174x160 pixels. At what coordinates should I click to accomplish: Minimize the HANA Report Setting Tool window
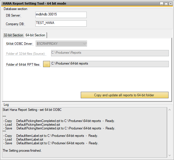click(161, 3)
